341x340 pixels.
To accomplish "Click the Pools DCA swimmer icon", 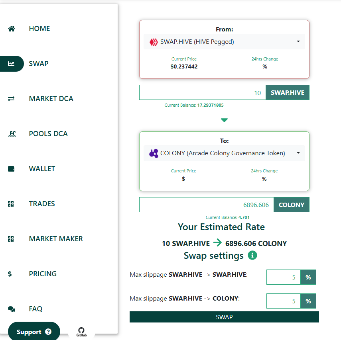I will 12,134.
